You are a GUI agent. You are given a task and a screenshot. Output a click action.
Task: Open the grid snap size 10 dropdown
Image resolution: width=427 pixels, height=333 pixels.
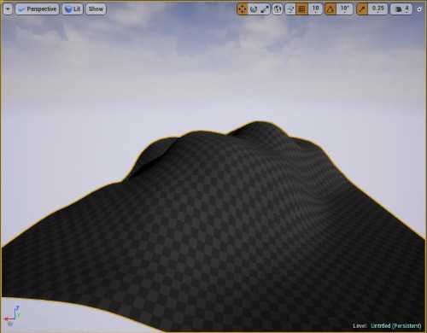point(315,9)
